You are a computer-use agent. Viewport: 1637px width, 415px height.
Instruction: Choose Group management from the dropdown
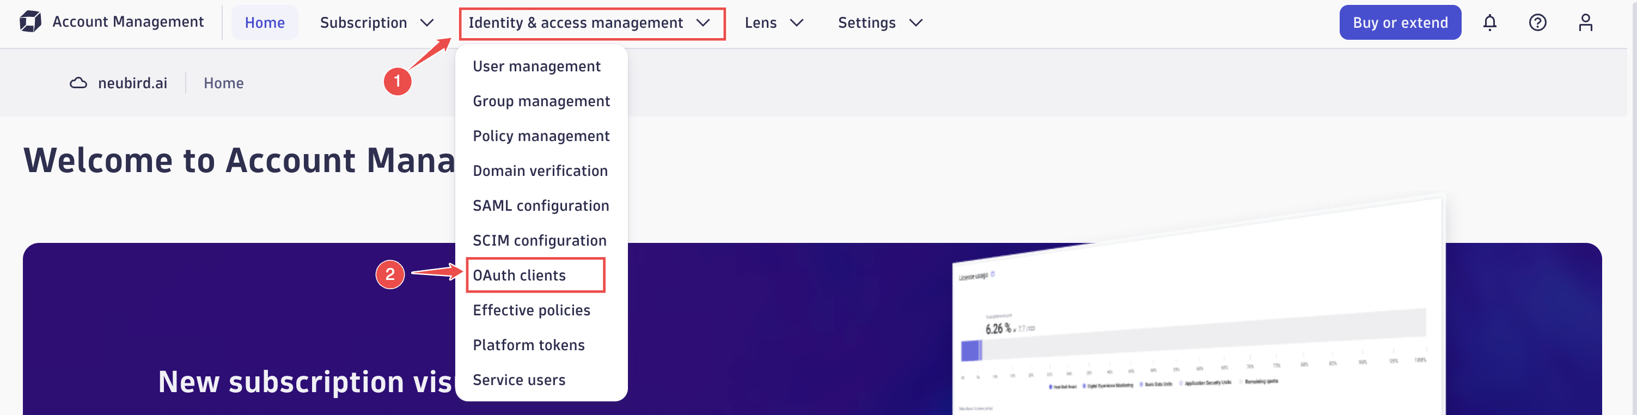click(541, 101)
